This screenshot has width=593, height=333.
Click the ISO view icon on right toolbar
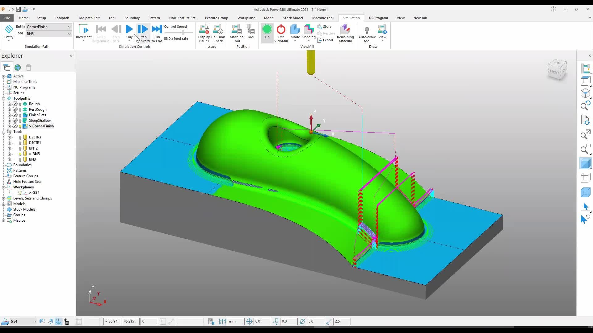click(x=585, y=93)
